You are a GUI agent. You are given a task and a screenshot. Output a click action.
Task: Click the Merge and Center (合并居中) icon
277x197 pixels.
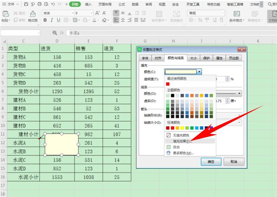[160, 15]
